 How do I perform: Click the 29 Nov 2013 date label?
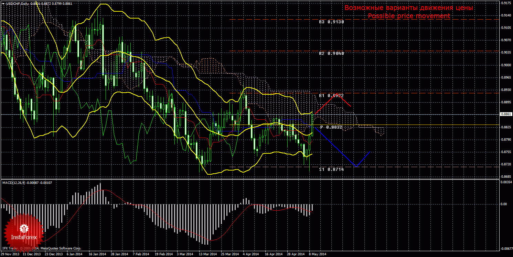[x=10, y=254]
